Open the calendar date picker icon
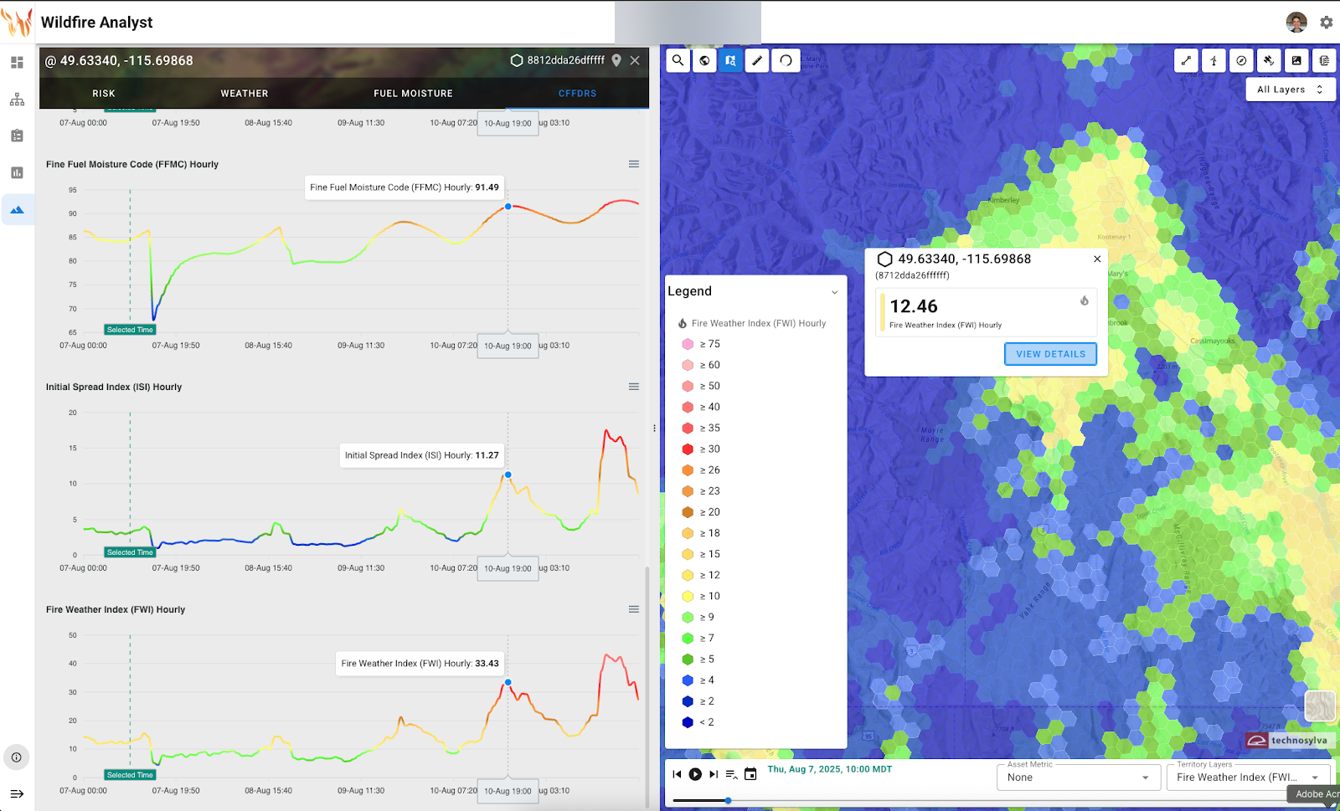Screen dimensions: 1340x811 tap(750, 774)
